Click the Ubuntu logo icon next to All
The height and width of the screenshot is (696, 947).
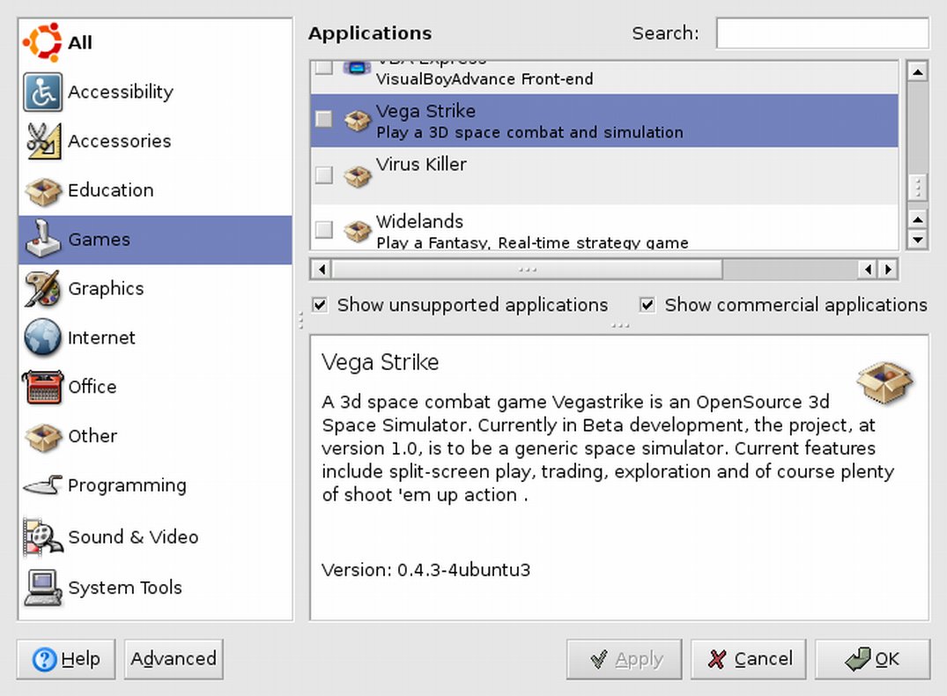tap(42, 42)
